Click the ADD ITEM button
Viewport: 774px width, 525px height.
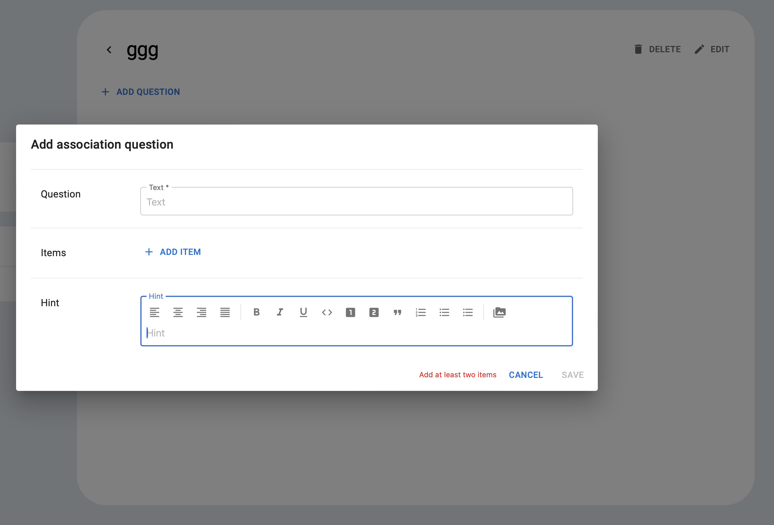tap(173, 252)
